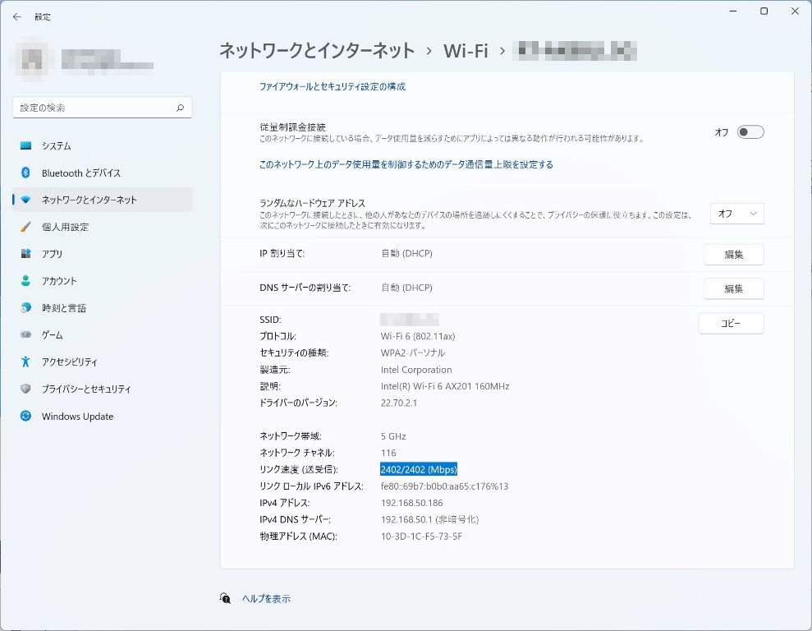This screenshot has height=631, width=812.
Task: Open ファイアウォールとセキュリティ設定の構成 link
Action: [x=332, y=86]
